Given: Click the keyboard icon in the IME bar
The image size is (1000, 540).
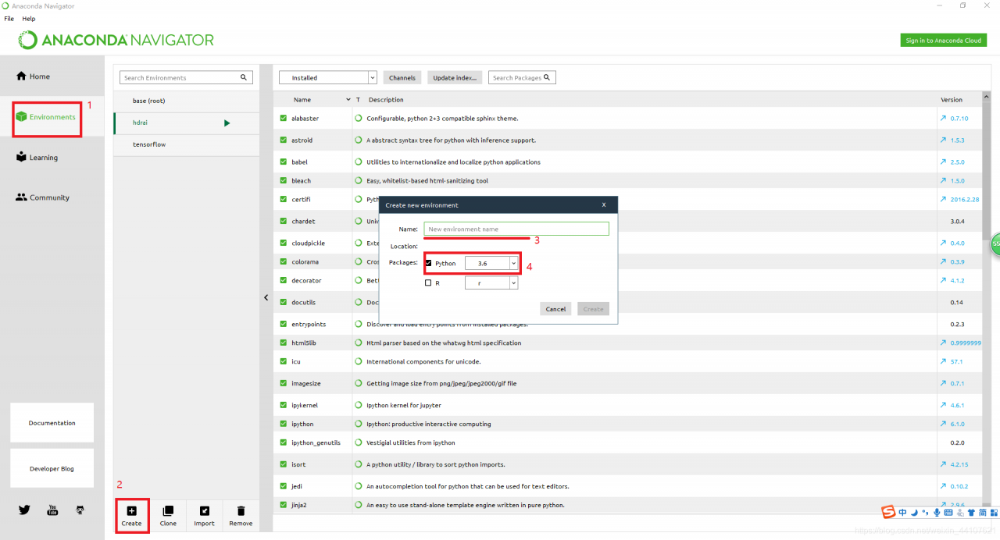Looking at the screenshot, I should 948,513.
